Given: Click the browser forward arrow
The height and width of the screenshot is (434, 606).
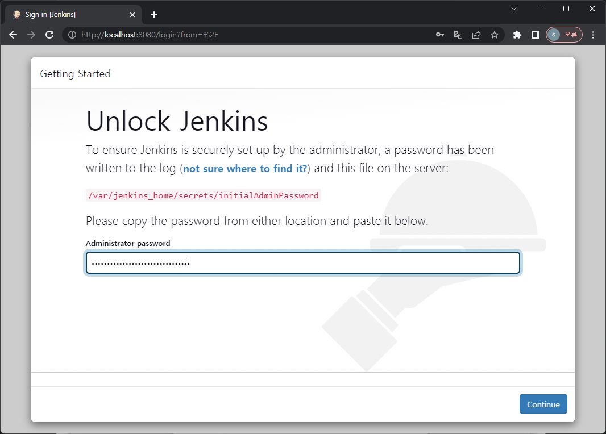Looking at the screenshot, I should [x=31, y=35].
